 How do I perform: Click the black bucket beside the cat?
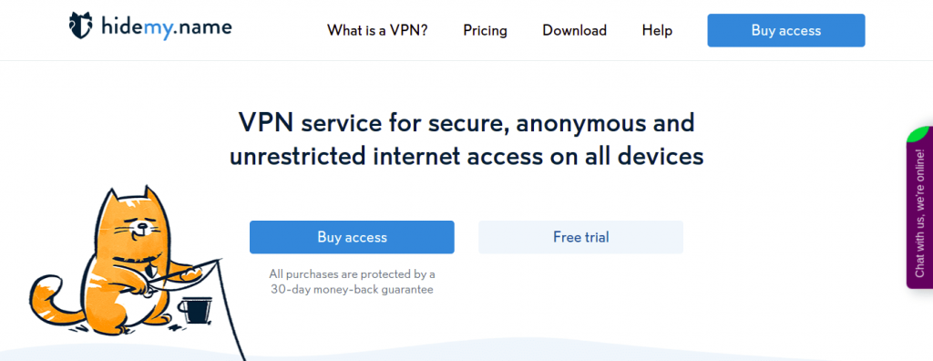[x=196, y=310]
